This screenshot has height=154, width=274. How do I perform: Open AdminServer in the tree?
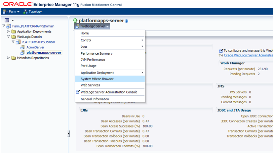tap(35, 47)
